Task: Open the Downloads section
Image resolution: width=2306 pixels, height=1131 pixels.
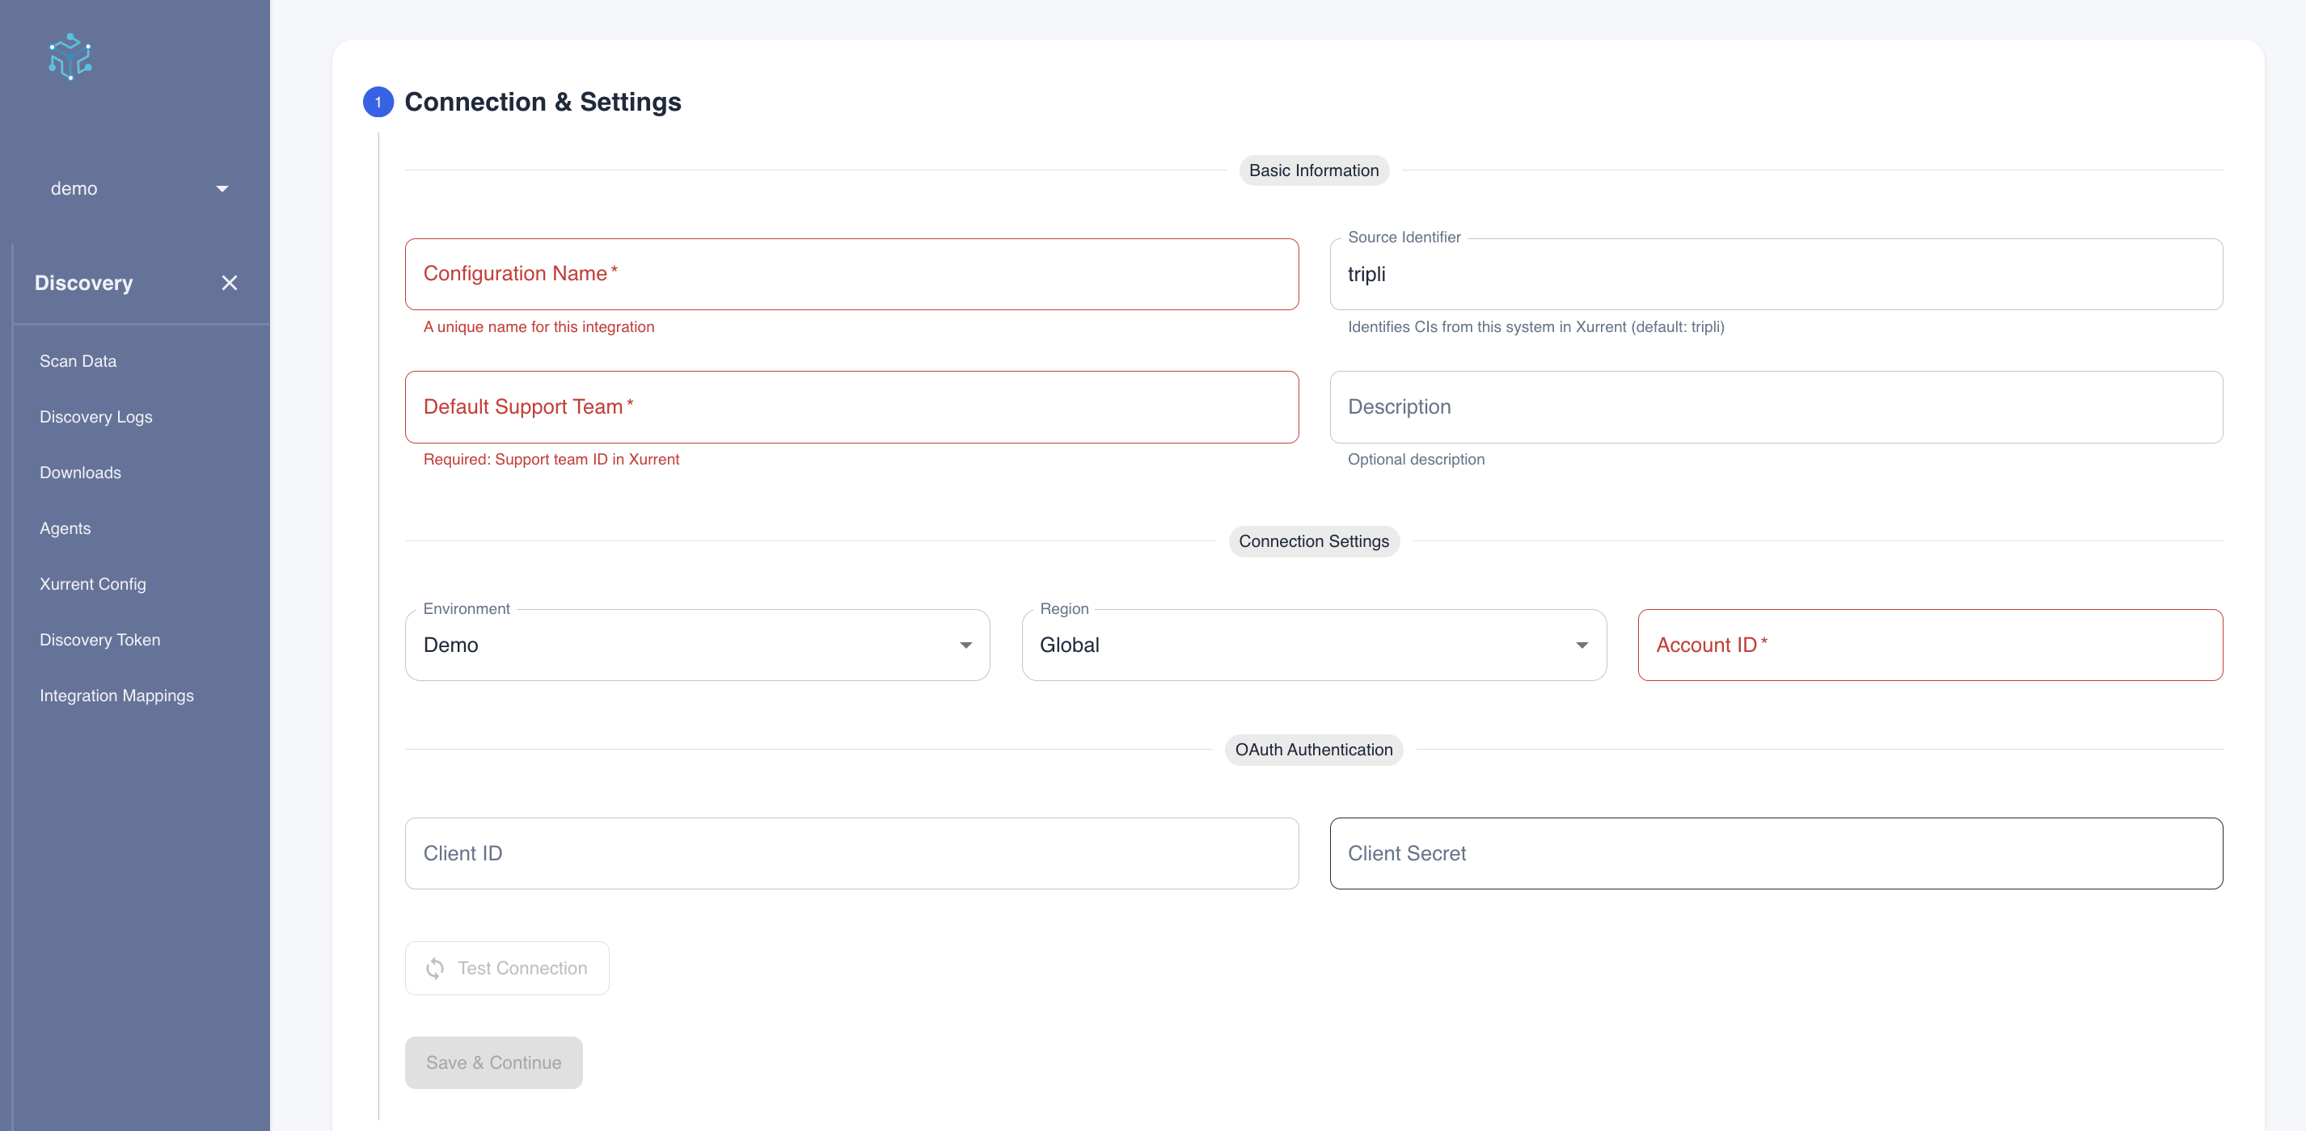Action: pos(80,473)
